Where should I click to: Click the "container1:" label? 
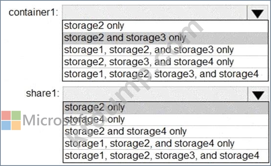pyautogui.click(x=33, y=12)
